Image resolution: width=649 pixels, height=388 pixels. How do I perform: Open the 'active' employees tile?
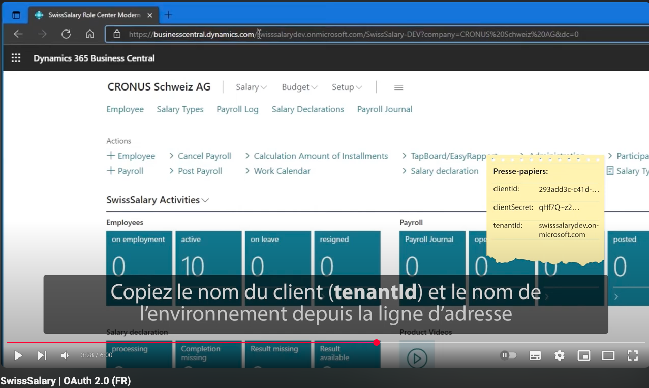[208, 268]
